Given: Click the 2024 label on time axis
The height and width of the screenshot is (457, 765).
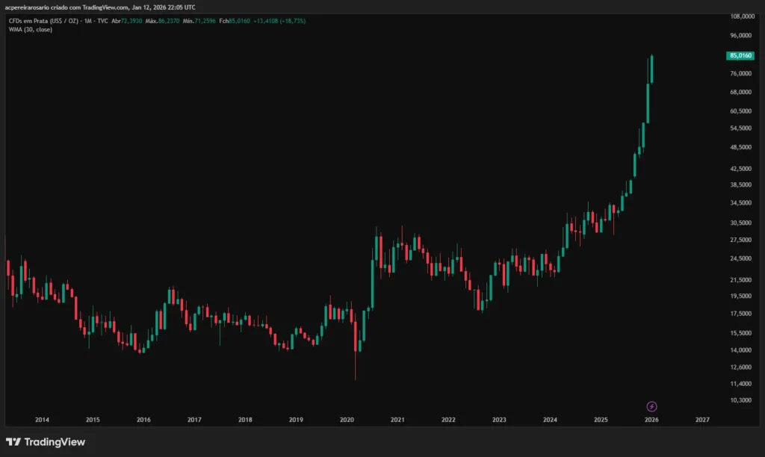Looking at the screenshot, I should [550, 420].
